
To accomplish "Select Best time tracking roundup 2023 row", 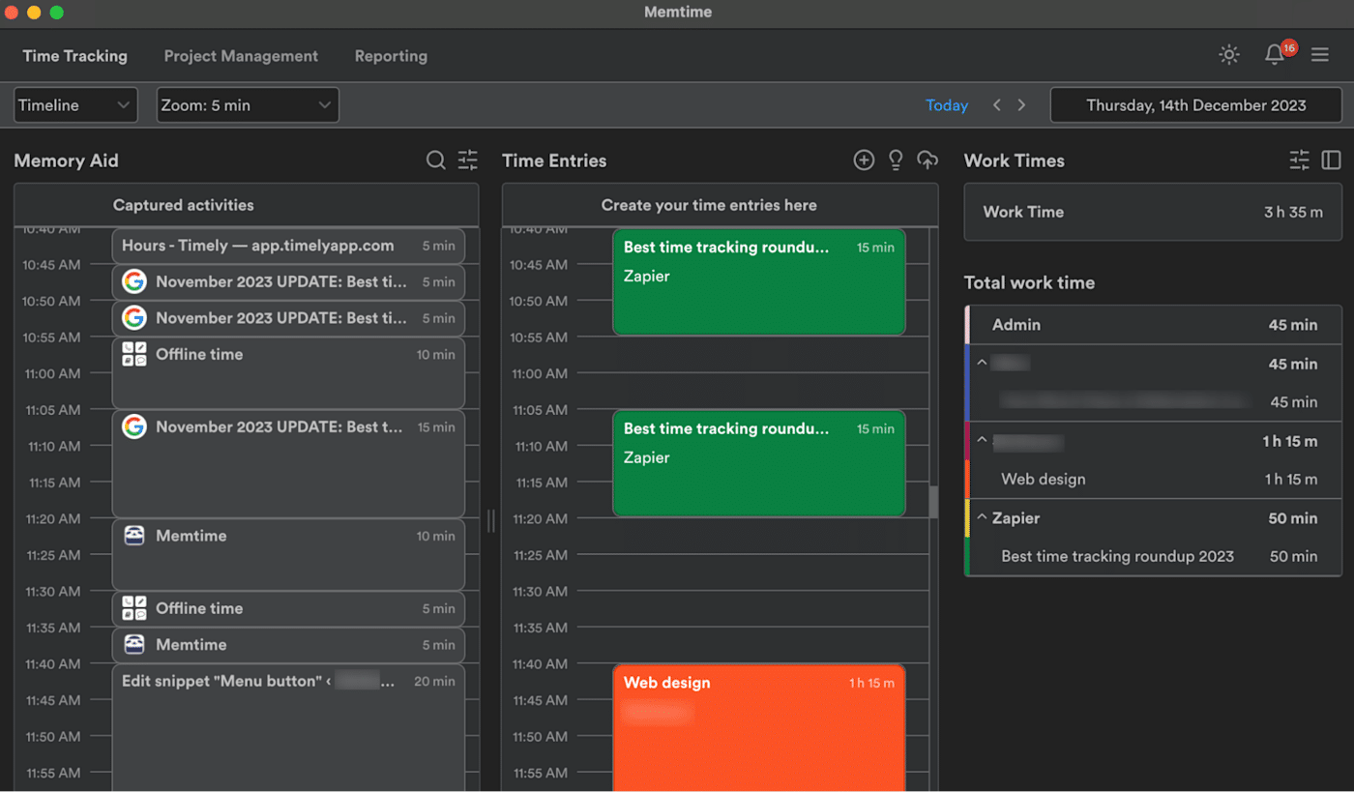I will (x=1153, y=556).
